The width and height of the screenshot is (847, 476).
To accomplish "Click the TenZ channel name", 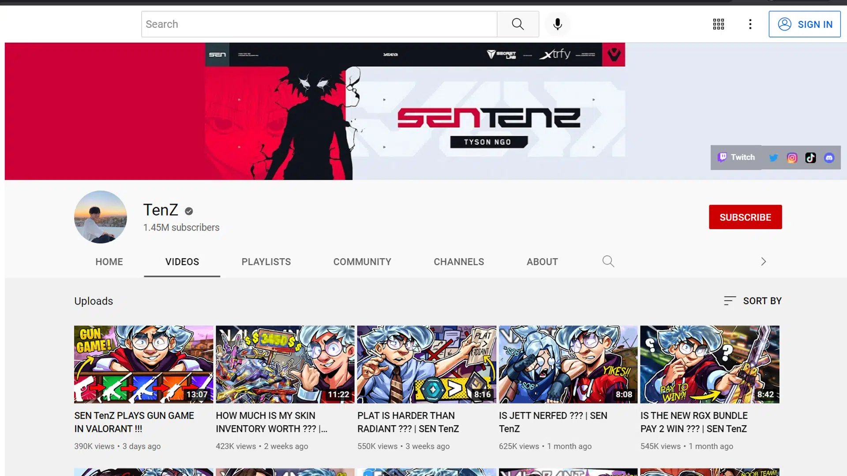I will click(x=161, y=210).
